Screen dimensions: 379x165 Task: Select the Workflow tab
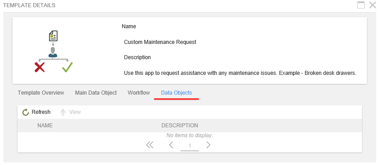point(139,93)
